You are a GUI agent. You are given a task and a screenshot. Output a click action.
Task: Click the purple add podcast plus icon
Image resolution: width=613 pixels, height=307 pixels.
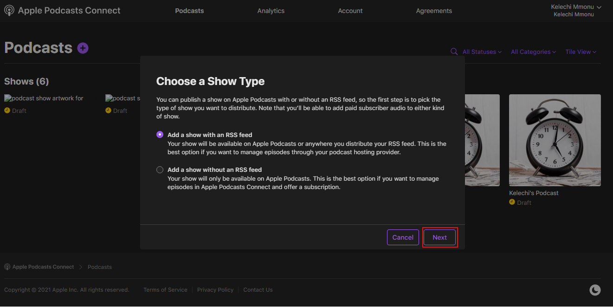coord(83,48)
